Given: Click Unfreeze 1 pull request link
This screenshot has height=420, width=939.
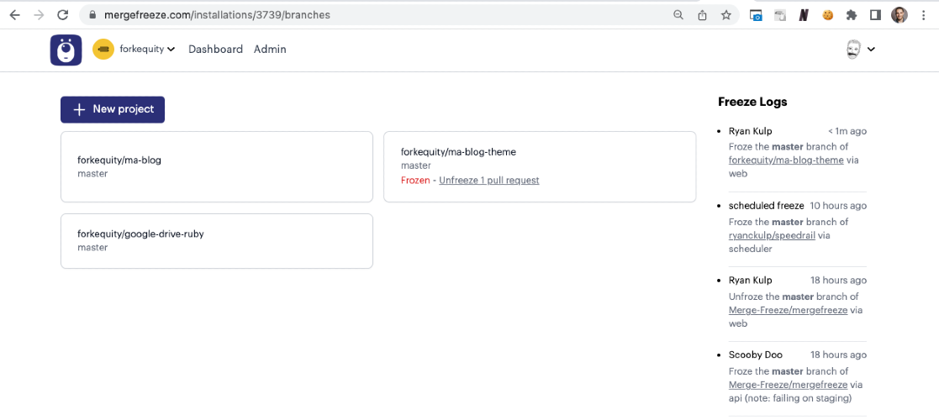Looking at the screenshot, I should click(489, 180).
